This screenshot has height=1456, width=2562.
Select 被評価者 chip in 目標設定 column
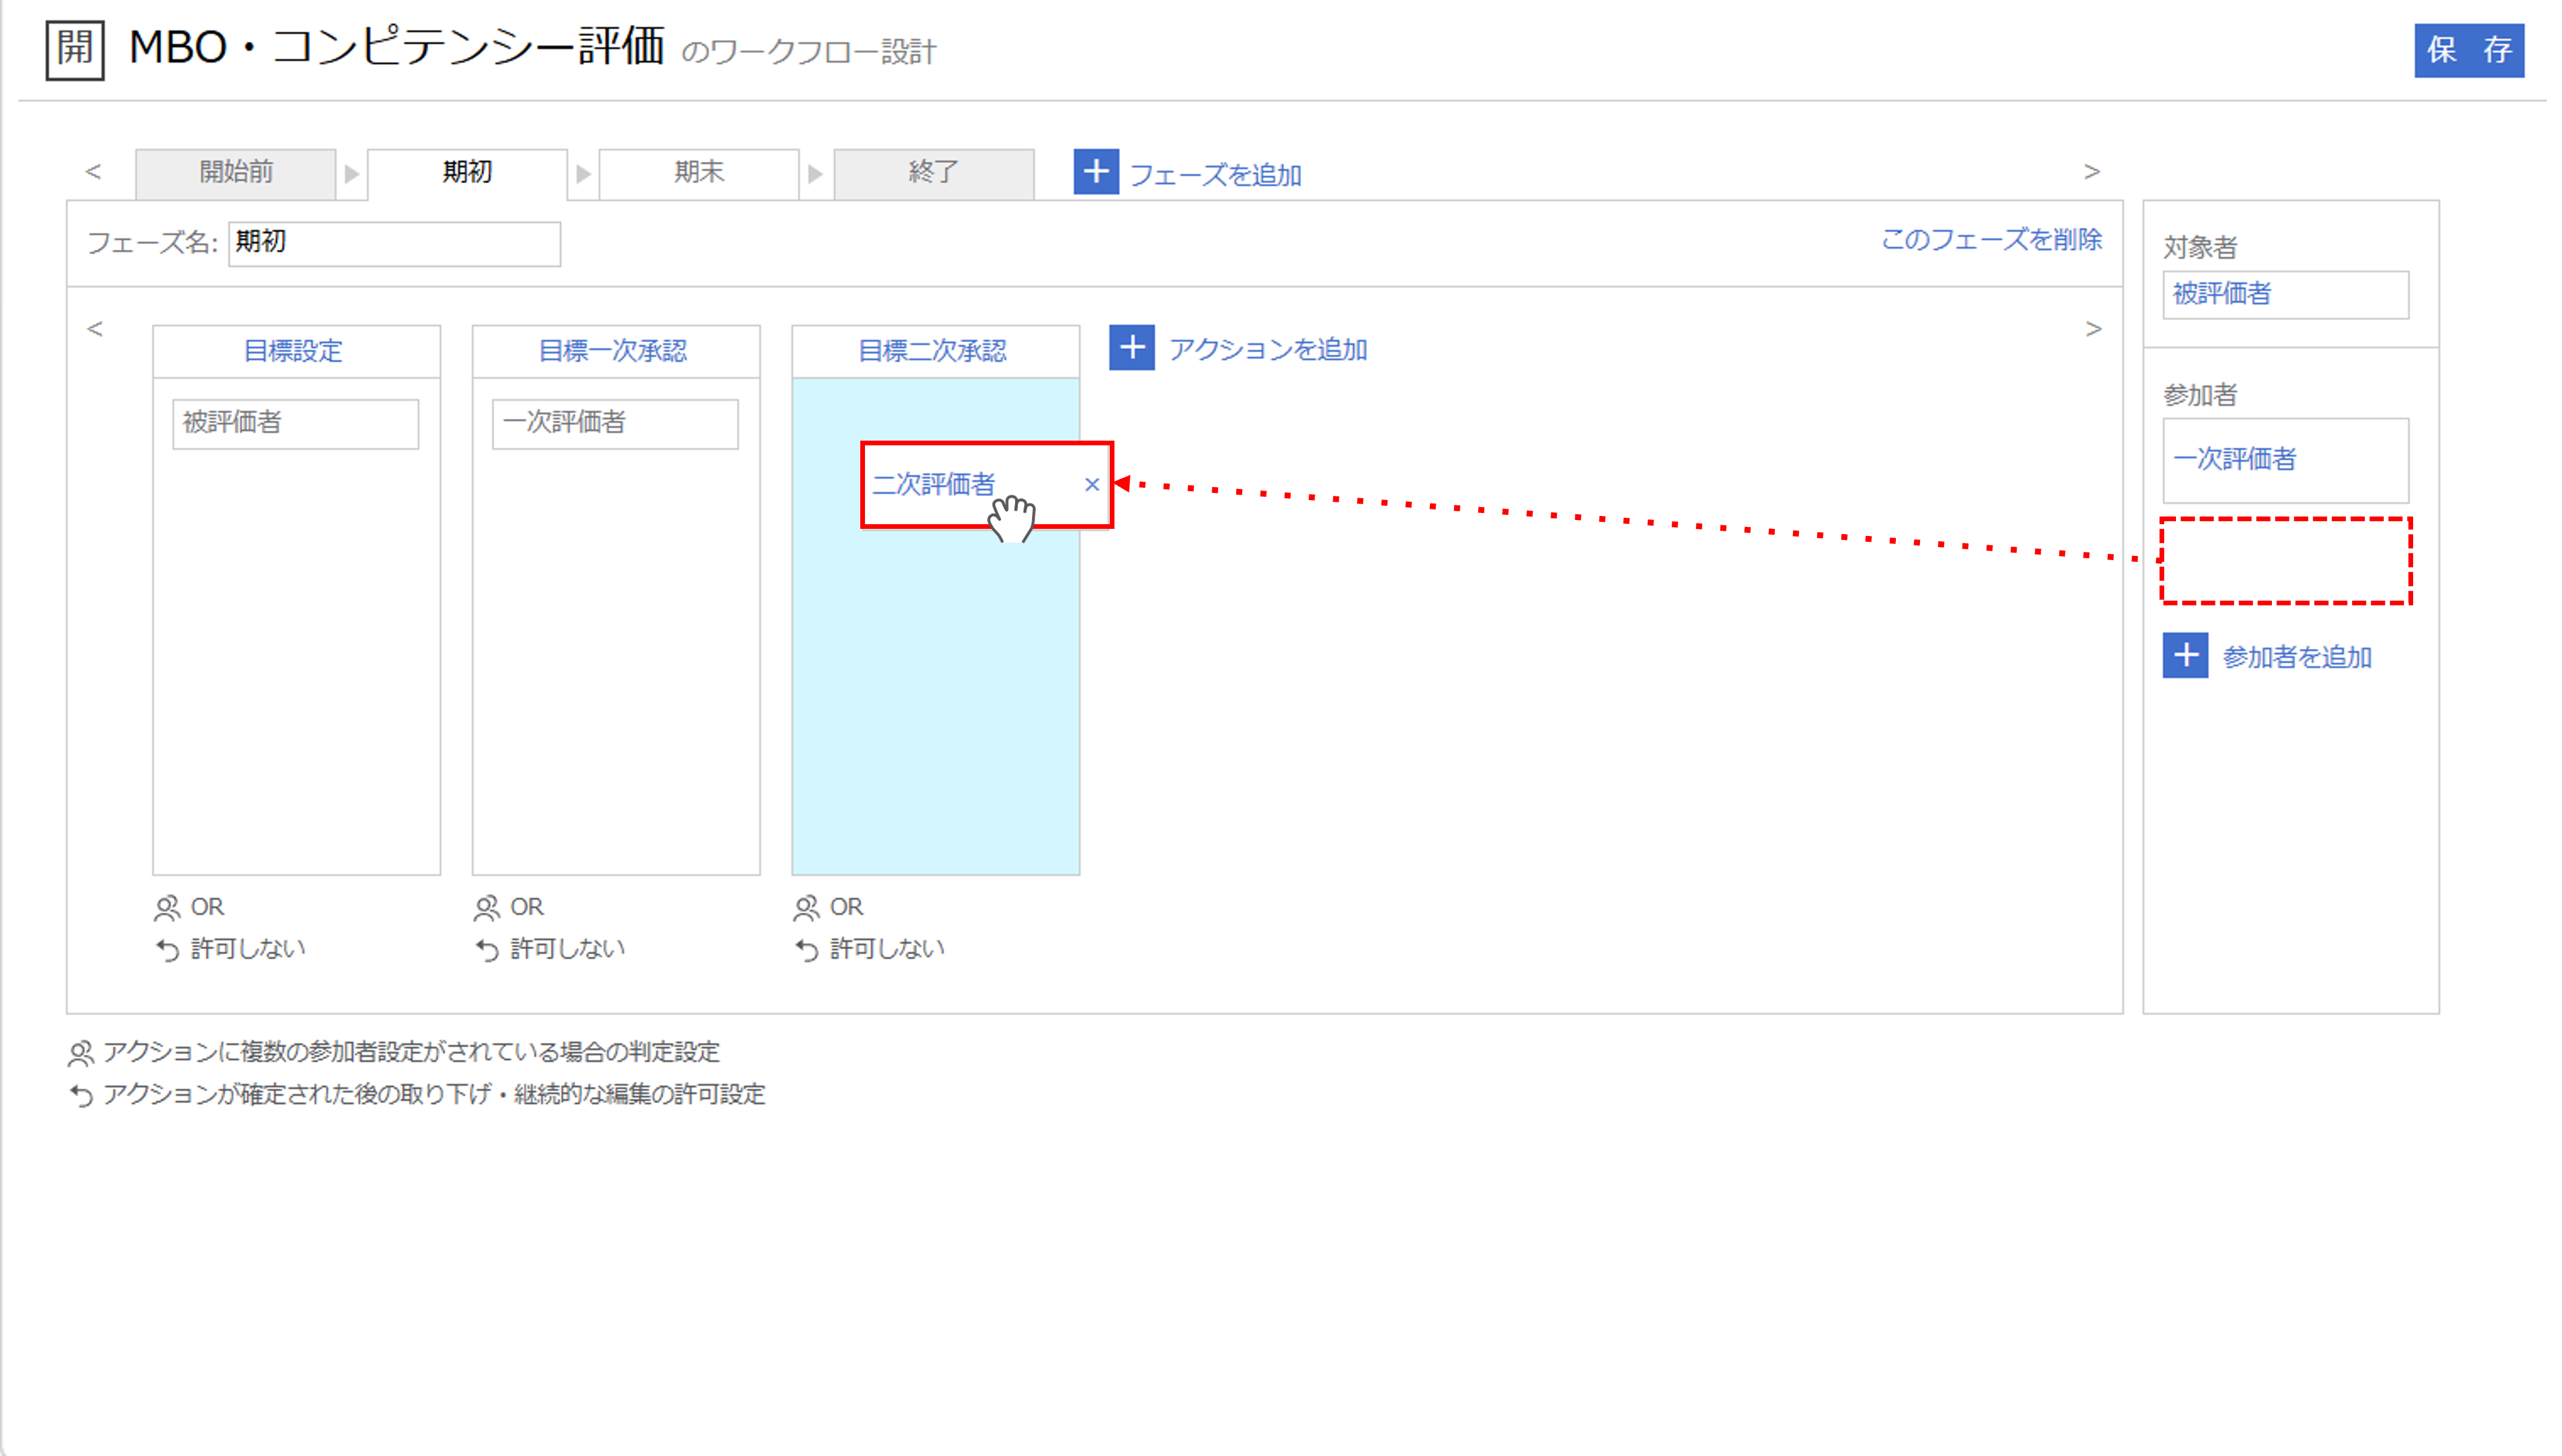tap(295, 423)
